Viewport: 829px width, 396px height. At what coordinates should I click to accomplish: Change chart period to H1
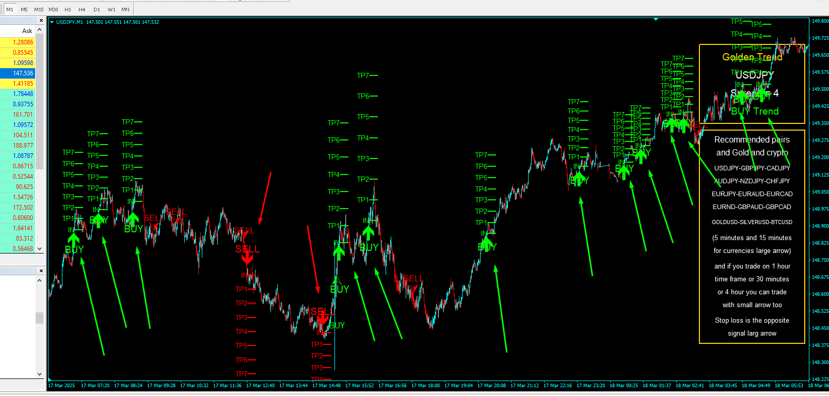68,9
